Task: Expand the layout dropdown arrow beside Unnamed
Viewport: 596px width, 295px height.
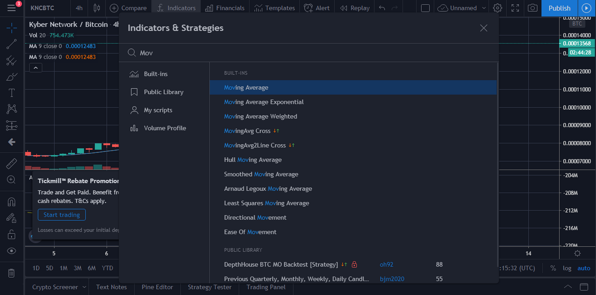Action: 484,8
